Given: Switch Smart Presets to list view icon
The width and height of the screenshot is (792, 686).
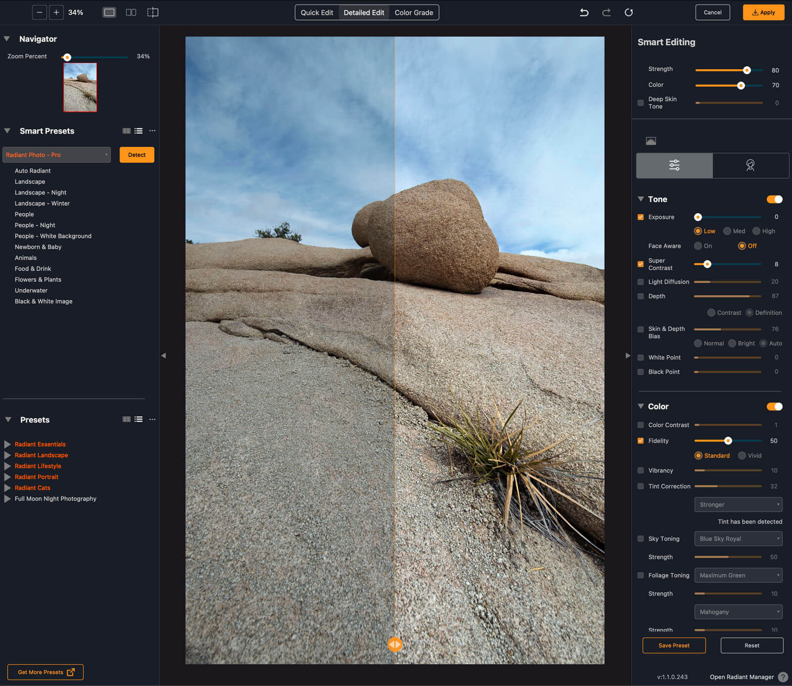Looking at the screenshot, I should tap(139, 131).
